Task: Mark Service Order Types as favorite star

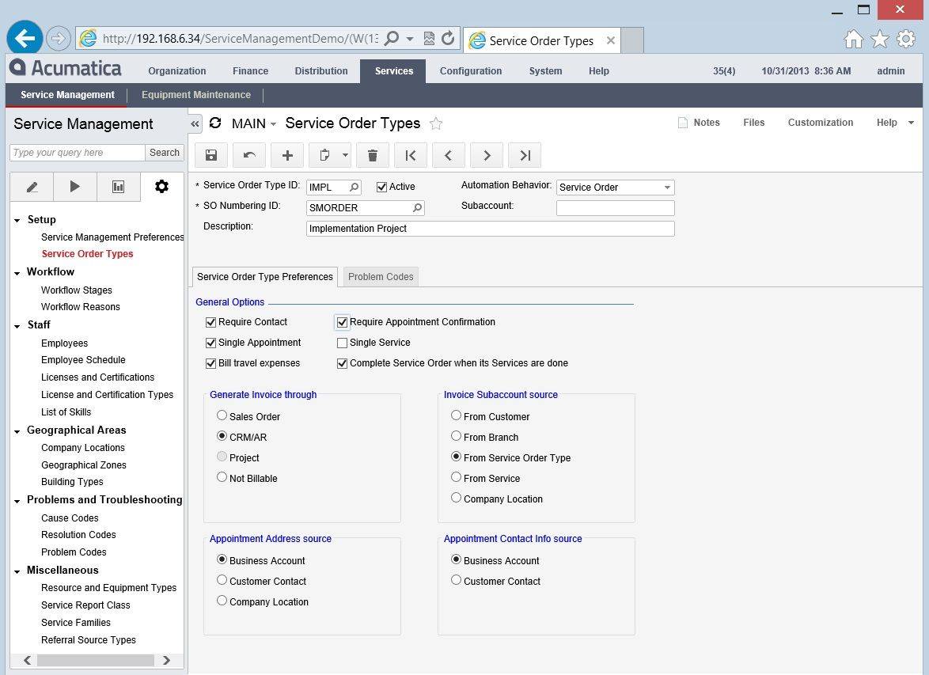Action: [x=436, y=123]
